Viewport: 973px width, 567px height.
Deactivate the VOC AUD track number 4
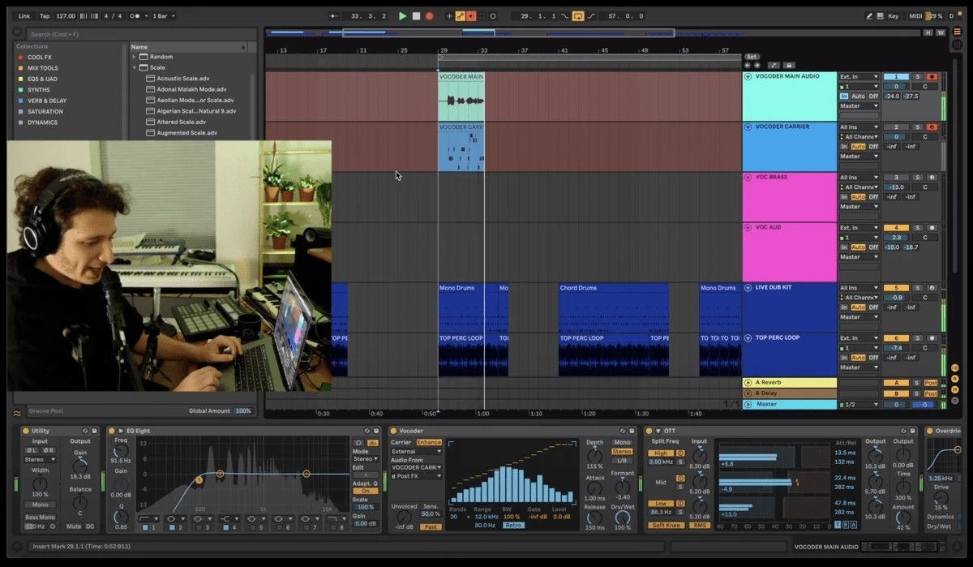click(x=896, y=228)
